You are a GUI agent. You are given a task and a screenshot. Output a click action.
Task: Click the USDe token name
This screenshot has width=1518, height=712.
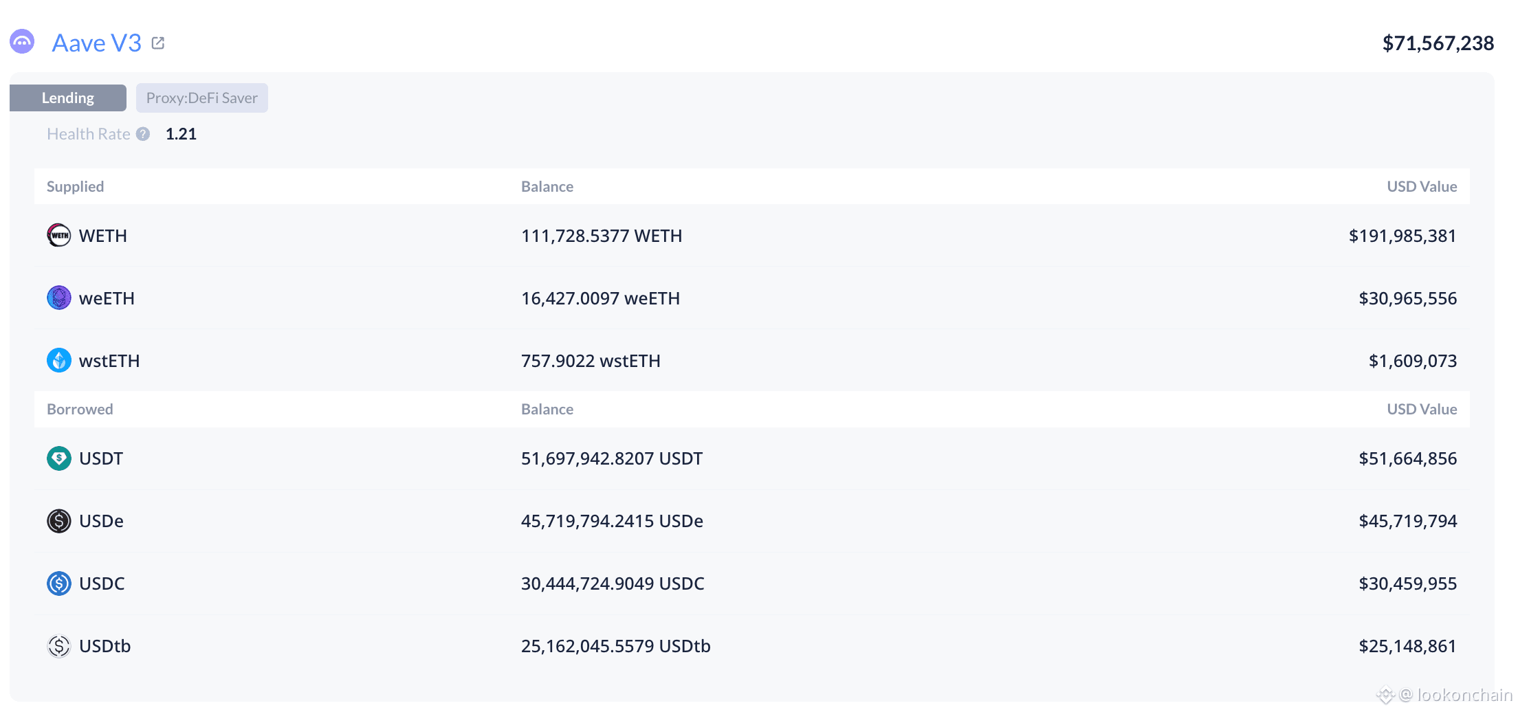click(101, 521)
